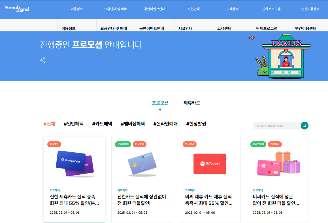Filter by #멤버십혜택 tag
This screenshot has width=328, height=223.
133,124
